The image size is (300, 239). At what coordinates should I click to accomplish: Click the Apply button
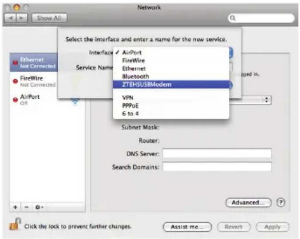tap(273, 227)
